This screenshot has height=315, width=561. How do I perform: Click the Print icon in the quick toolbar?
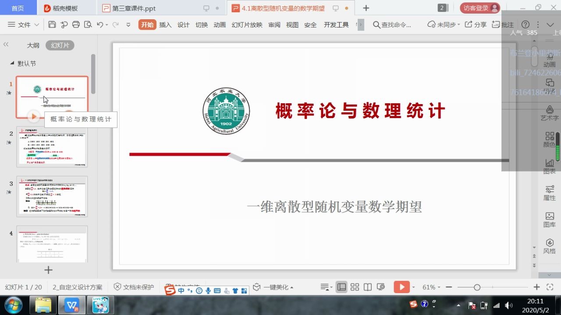[76, 24]
